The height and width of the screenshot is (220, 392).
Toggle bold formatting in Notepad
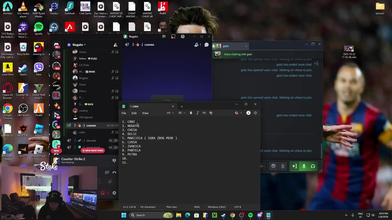click(191, 113)
